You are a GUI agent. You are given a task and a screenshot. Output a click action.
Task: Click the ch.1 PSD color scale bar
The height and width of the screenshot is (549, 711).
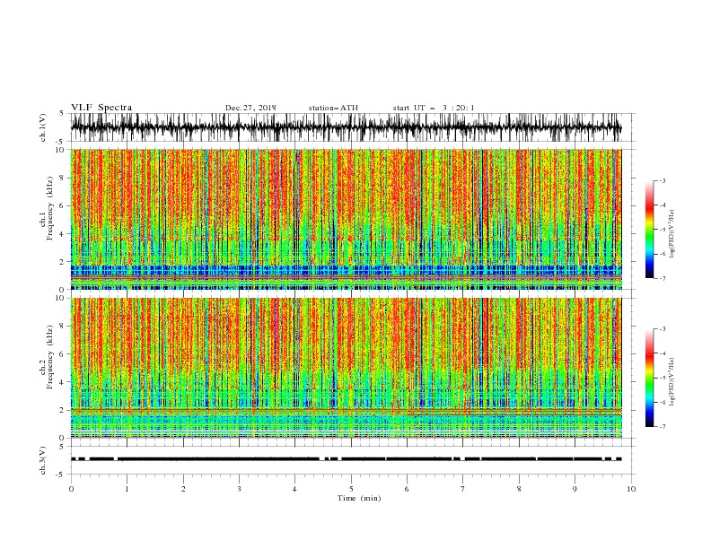click(x=649, y=230)
